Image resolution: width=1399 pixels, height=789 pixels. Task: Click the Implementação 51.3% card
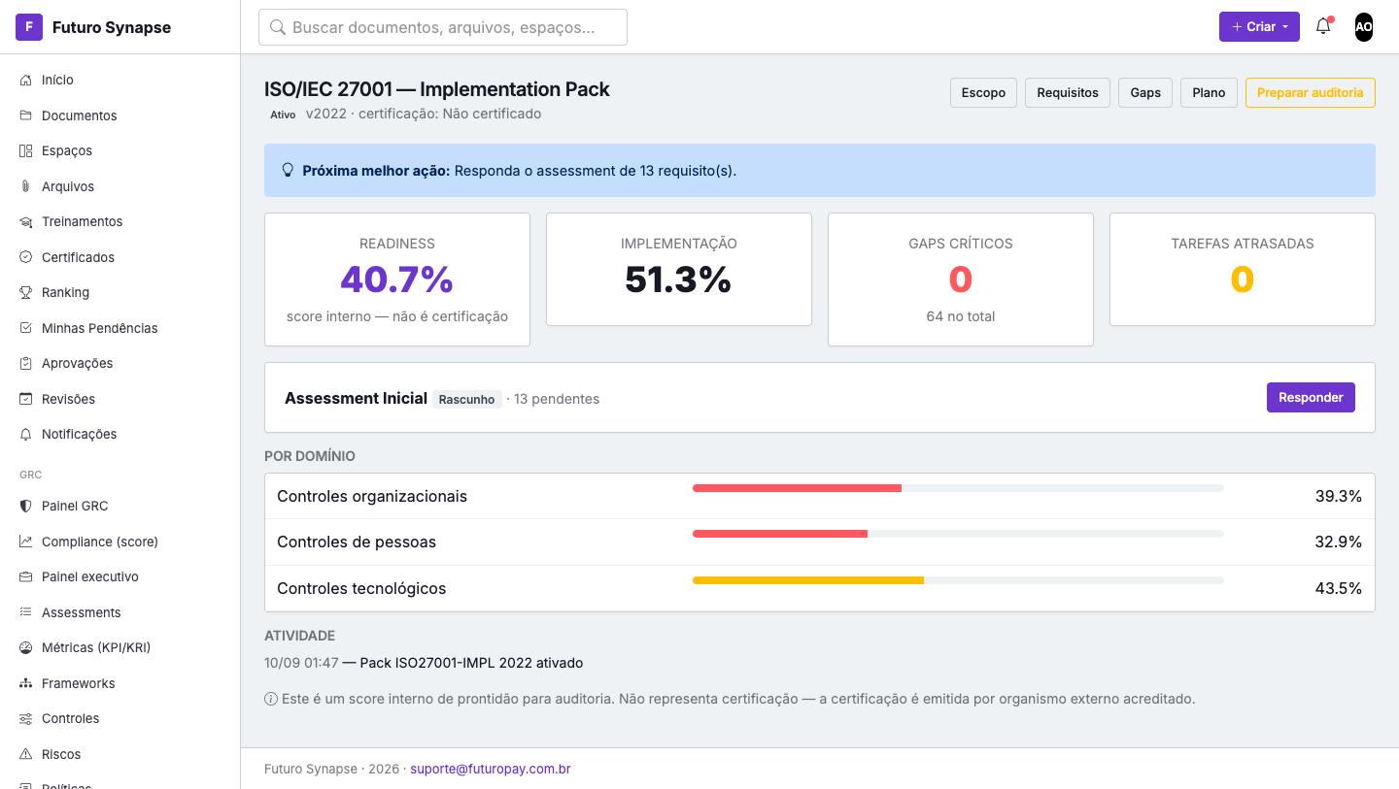coord(679,270)
